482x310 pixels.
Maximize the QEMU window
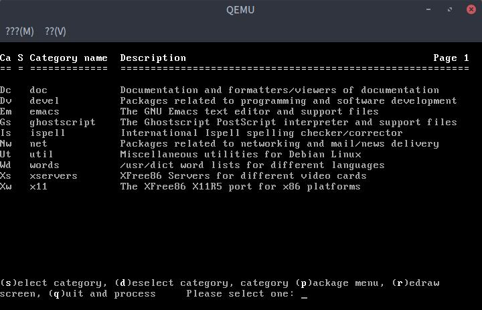(450, 10)
